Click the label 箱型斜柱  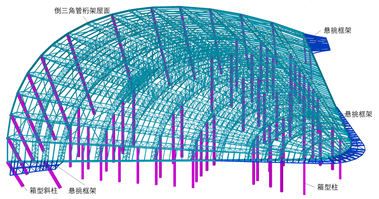tap(44, 191)
